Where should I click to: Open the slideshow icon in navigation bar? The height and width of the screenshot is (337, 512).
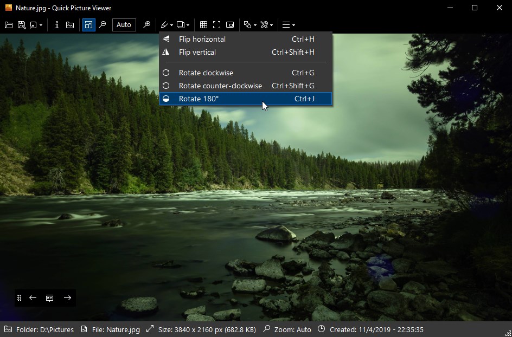pyautogui.click(x=49, y=297)
